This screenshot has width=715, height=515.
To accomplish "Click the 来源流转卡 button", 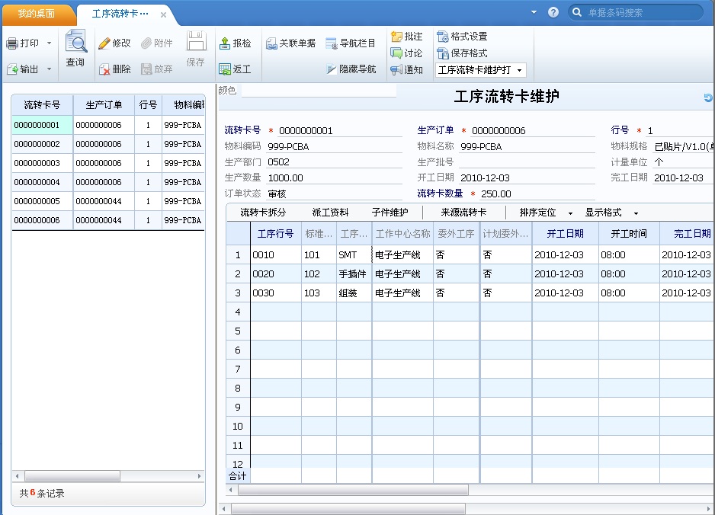I will point(463,213).
